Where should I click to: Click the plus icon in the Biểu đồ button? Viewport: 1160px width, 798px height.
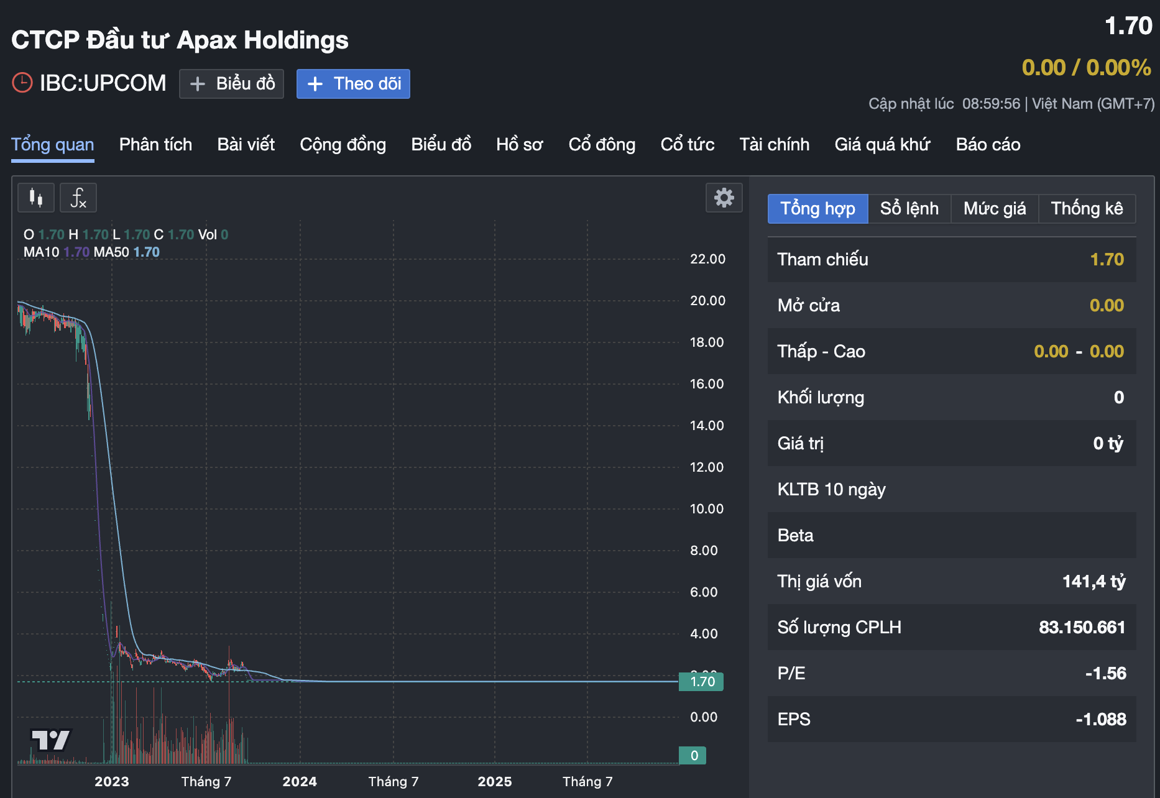[196, 83]
